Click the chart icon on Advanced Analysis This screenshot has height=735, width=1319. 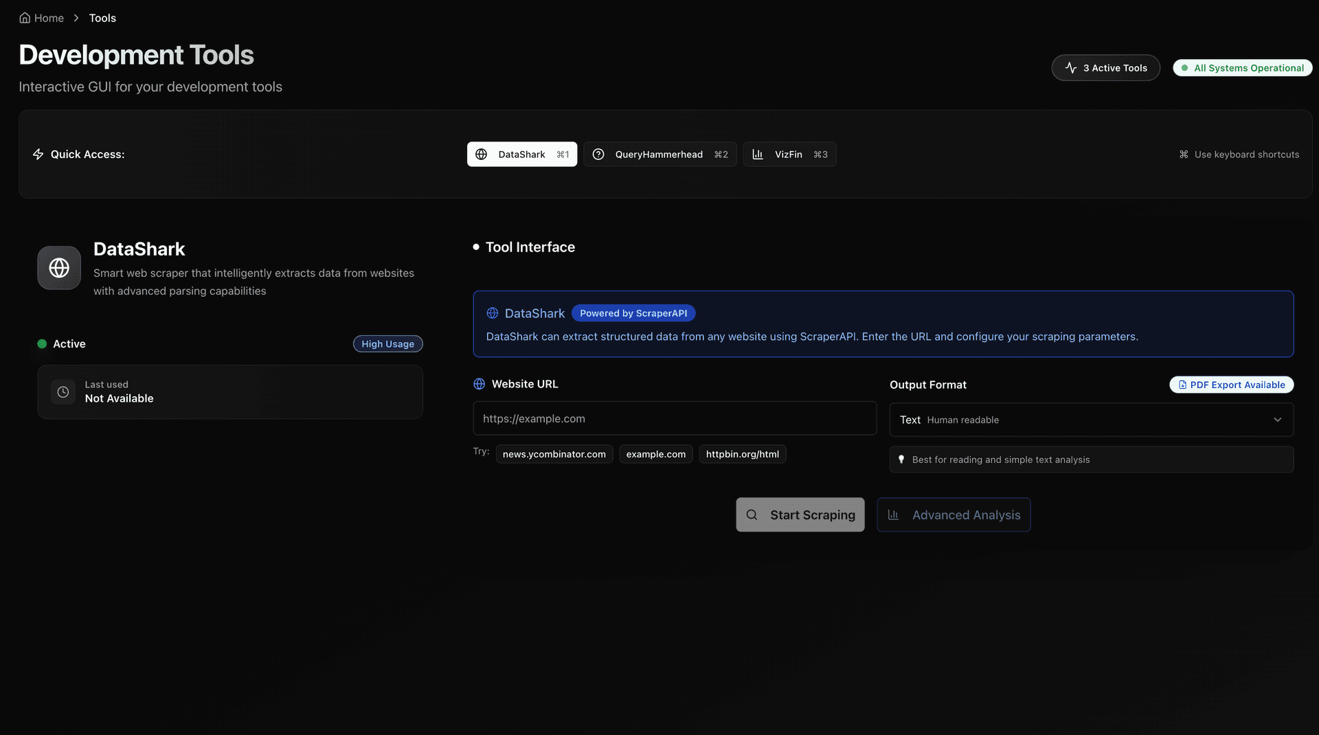pyautogui.click(x=893, y=514)
